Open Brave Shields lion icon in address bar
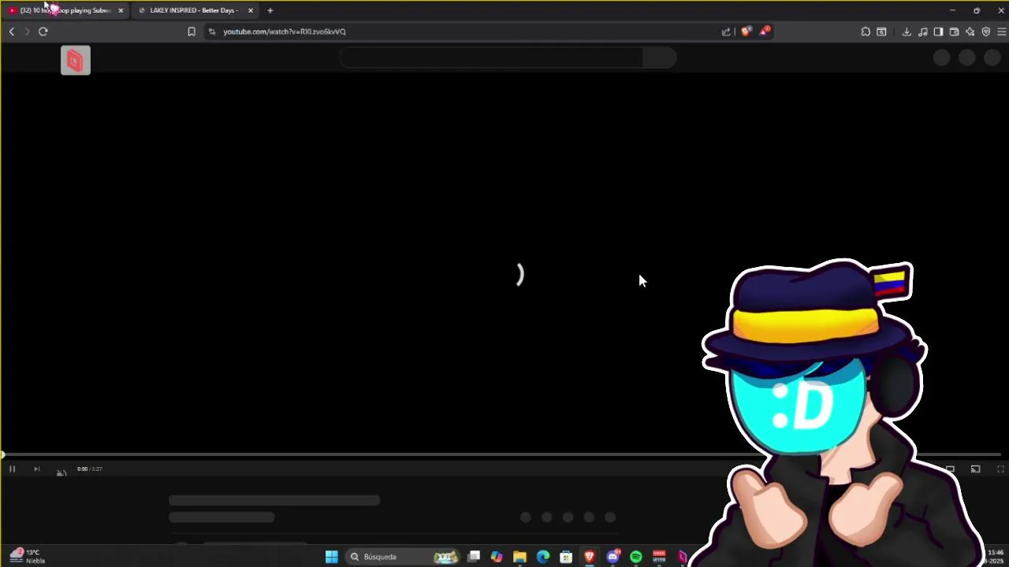The height and width of the screenshot is (567, 1009). coord(746,31)
